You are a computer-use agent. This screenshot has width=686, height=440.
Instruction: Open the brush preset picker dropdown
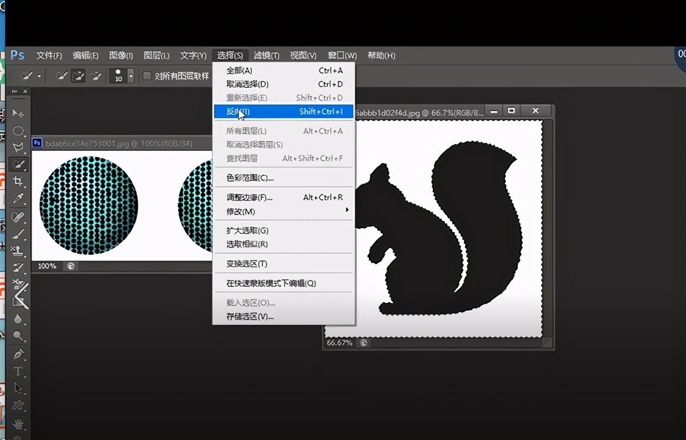(39, 76)
